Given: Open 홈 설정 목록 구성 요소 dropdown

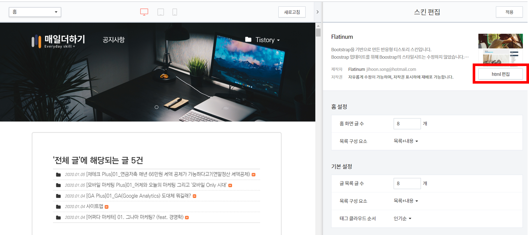Looking at the screenshot, I should click(x=406, y=141).
